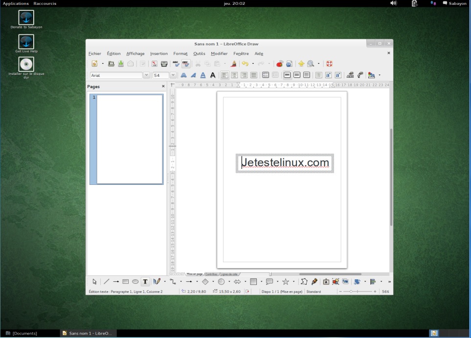Open the Raccourcis menu in top panel

(45, 3)
